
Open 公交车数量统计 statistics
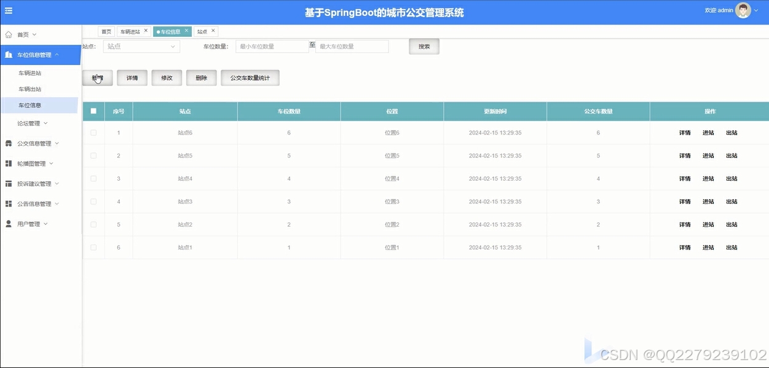click(x=250, y=77)
